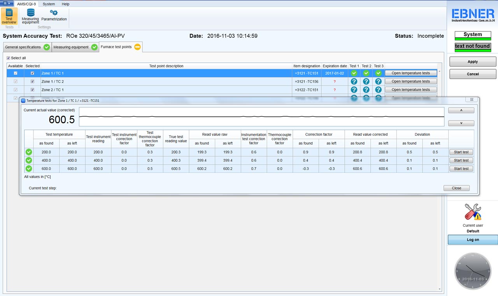Click Test 3 question icon for Zone 2 / TC 1
This screenshot has height=296, width=498.
[379, 90]
